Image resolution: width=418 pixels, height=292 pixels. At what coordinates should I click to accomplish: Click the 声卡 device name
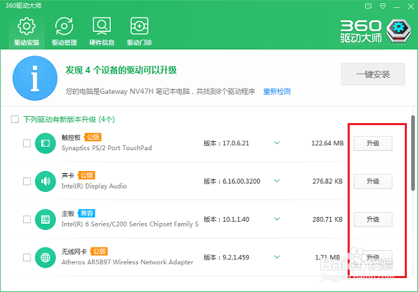[68, 175]
